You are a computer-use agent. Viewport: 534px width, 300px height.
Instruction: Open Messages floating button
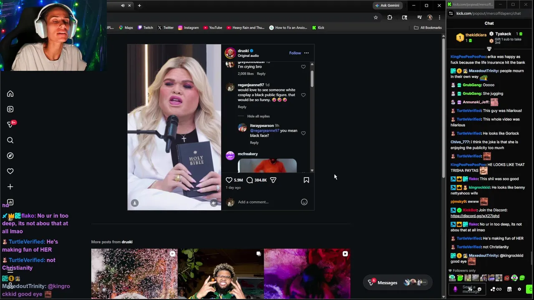click(398, 282)
